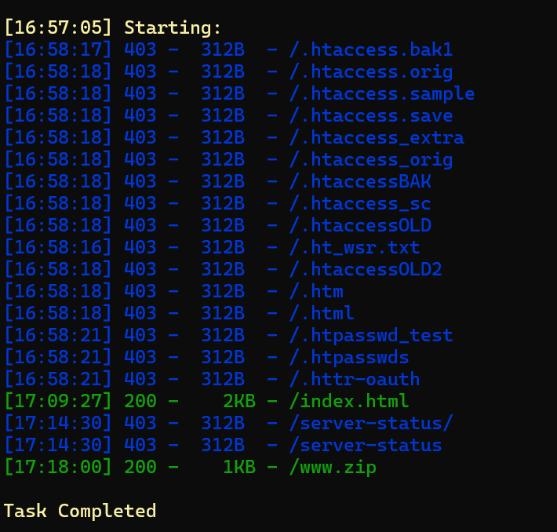
Task: Click the /www.zip path in results
Action: tap(333, 468)
